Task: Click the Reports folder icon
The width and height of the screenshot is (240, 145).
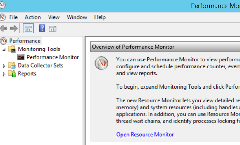Action: tap(12, 74)
